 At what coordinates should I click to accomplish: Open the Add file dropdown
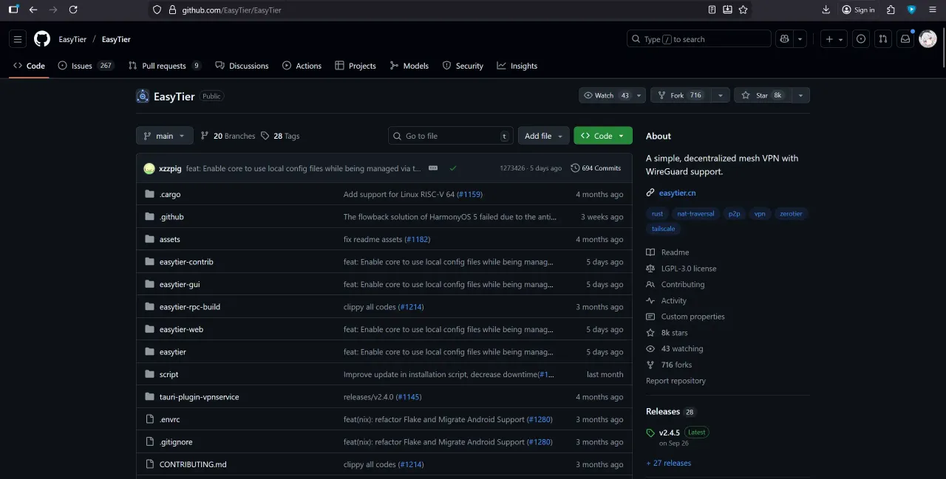543,136
